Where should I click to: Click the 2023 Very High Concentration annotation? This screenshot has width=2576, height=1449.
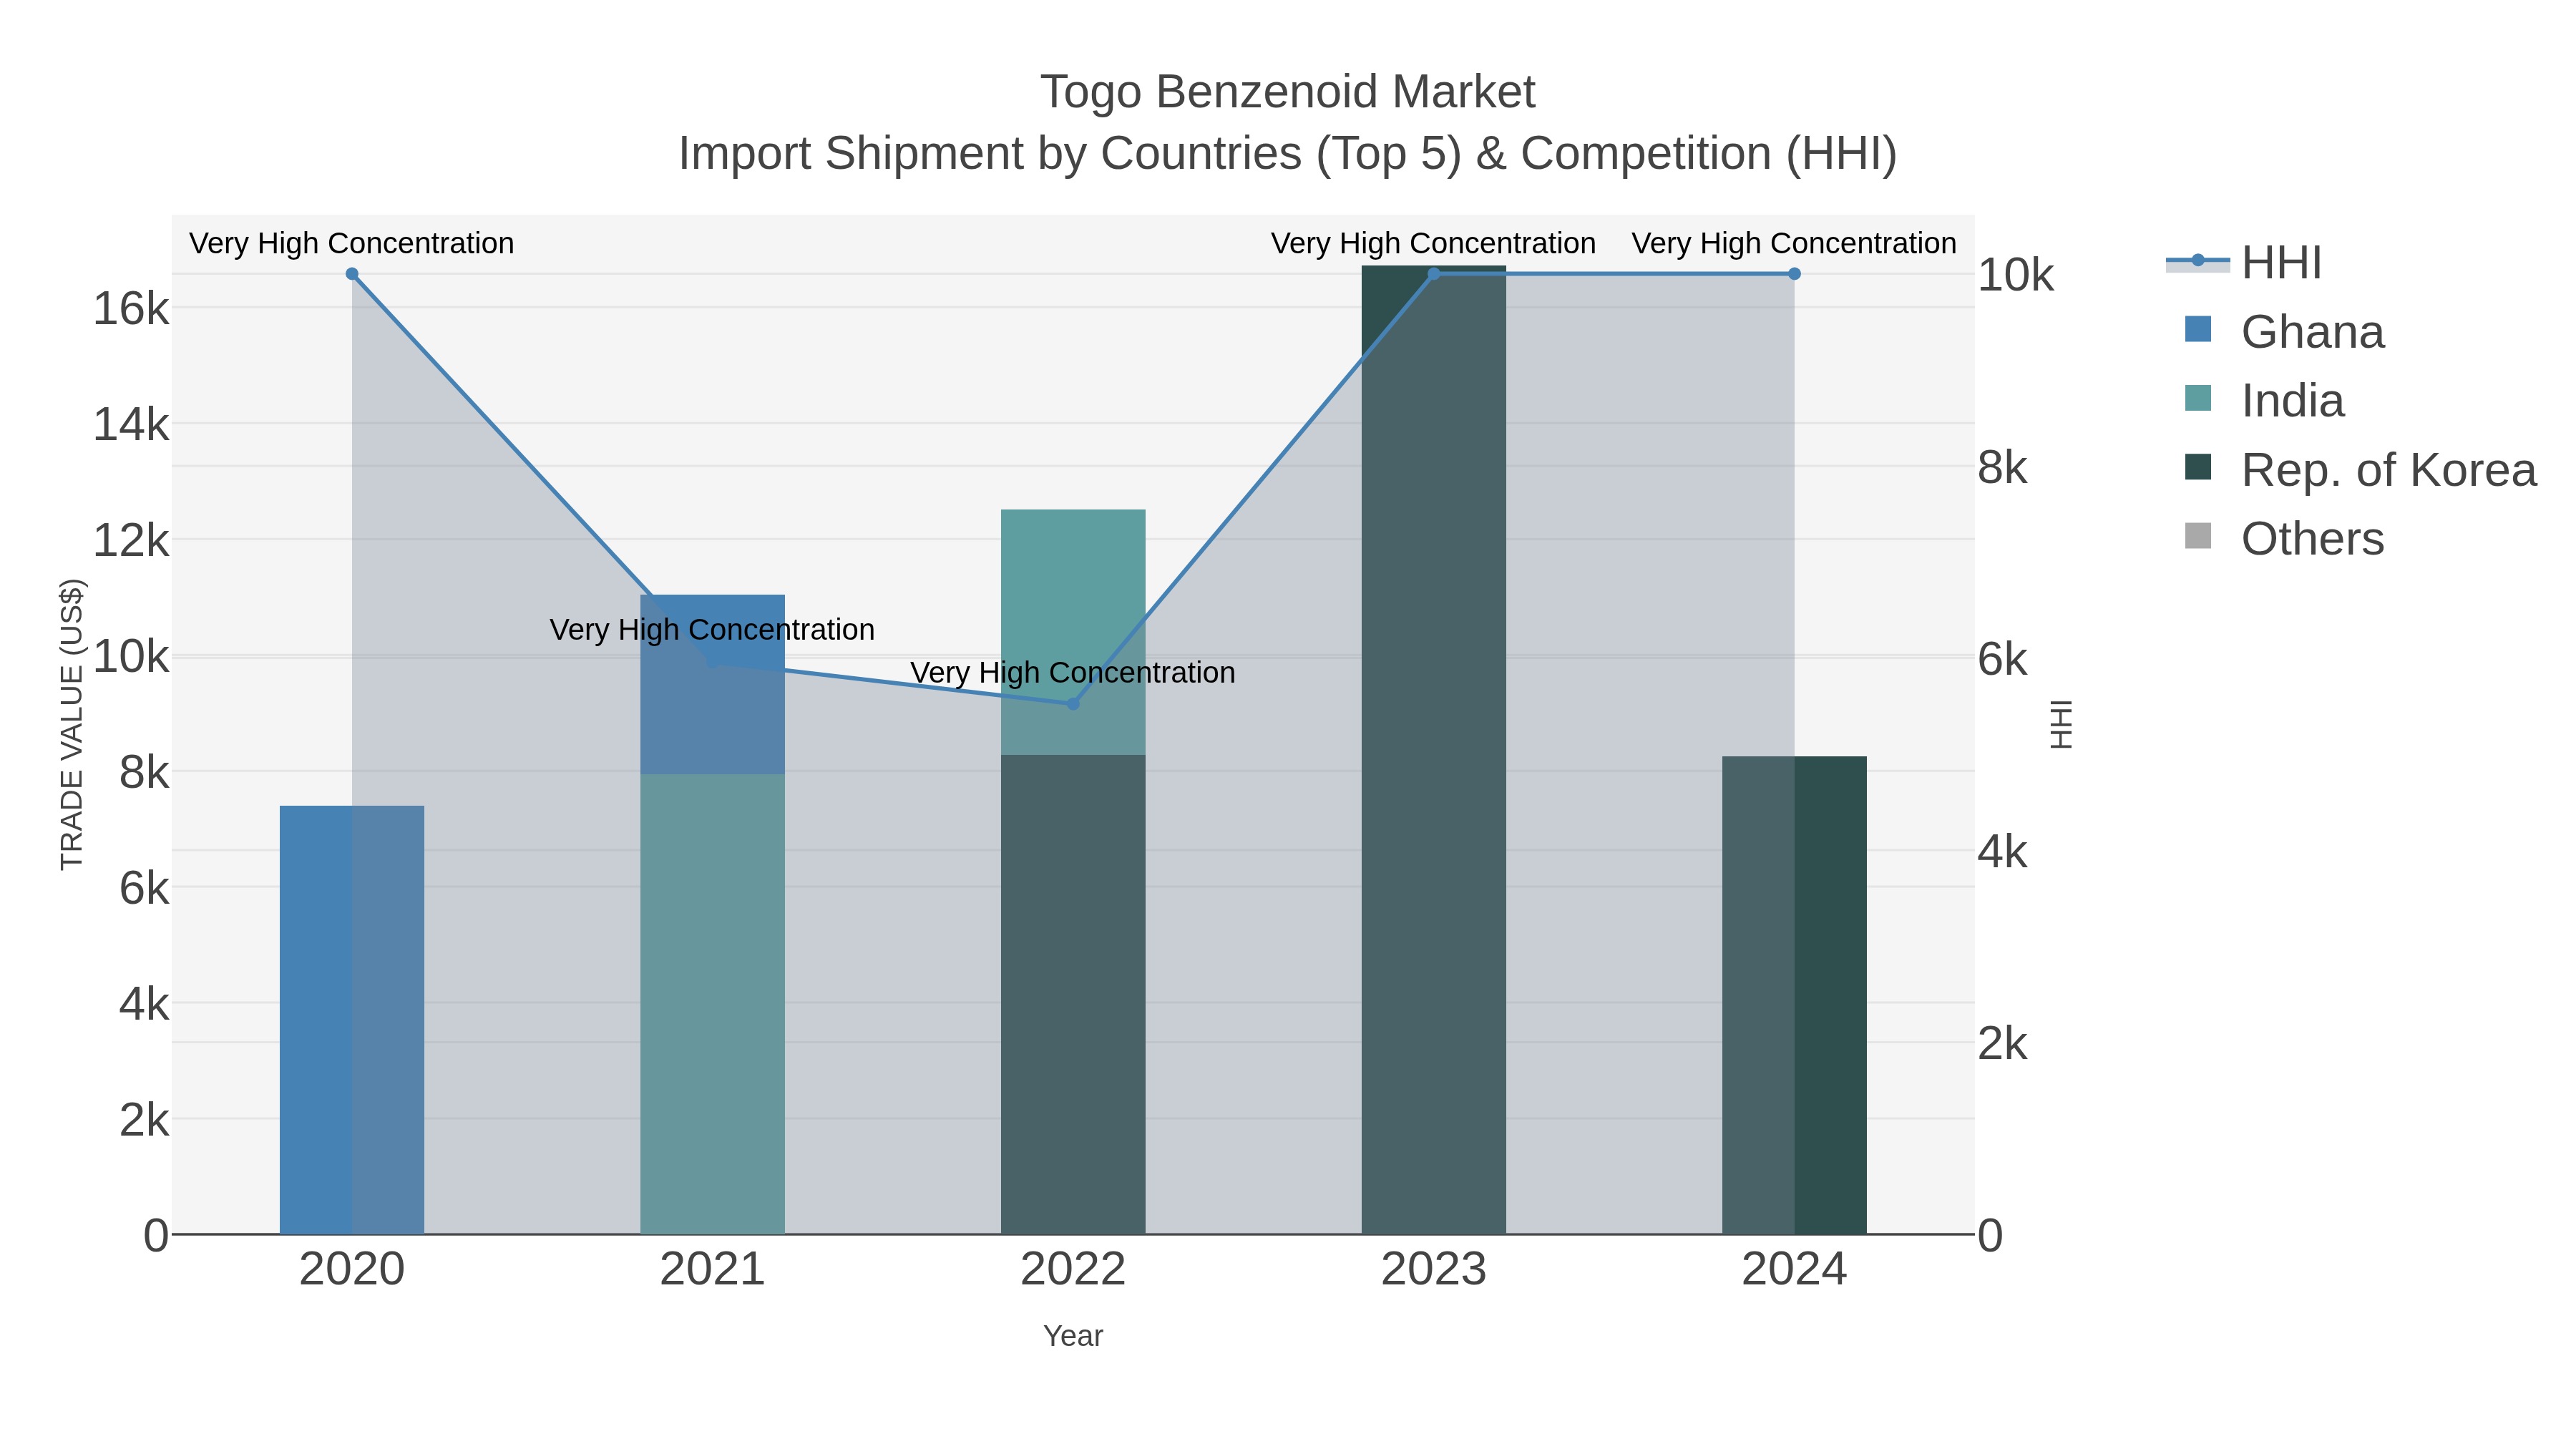pos(1434,243)
